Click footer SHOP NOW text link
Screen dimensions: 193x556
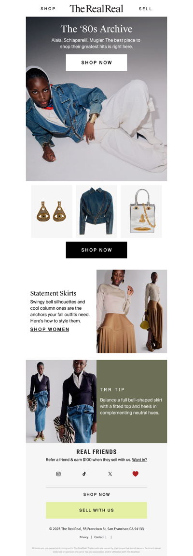click(96, 494)
